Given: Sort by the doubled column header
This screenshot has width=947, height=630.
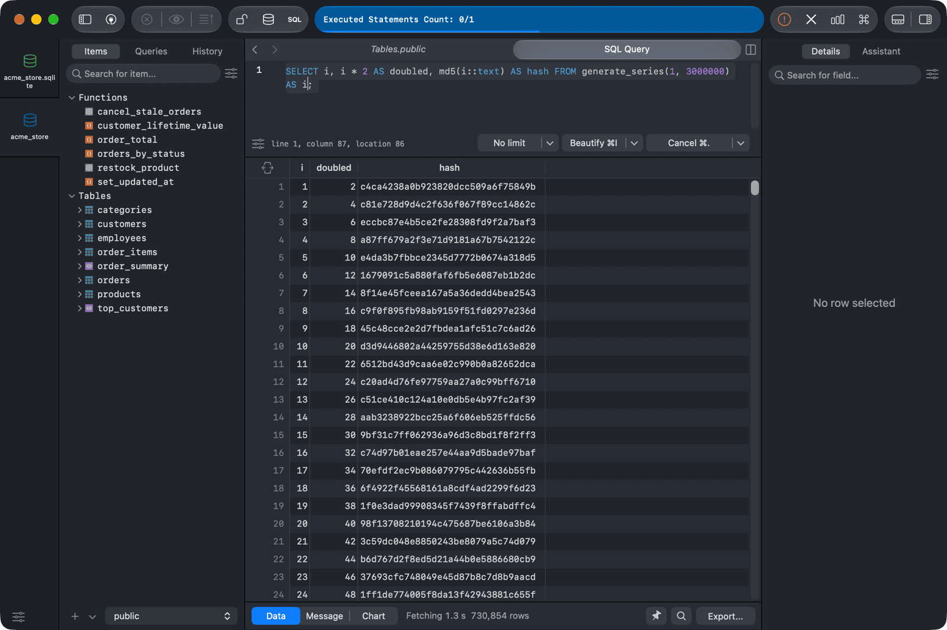Looking at the screenshot, I should tap(334, 168).
